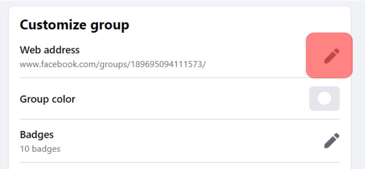Select the group ID 189695094111573 in URL

pyautogui.click(x=167, y=65)
